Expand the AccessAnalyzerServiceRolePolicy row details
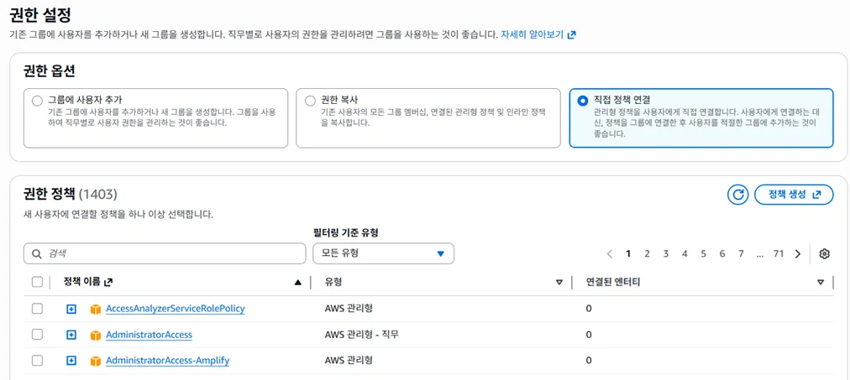850x380 pixels. pyautogui.click(x=71, y=309)
